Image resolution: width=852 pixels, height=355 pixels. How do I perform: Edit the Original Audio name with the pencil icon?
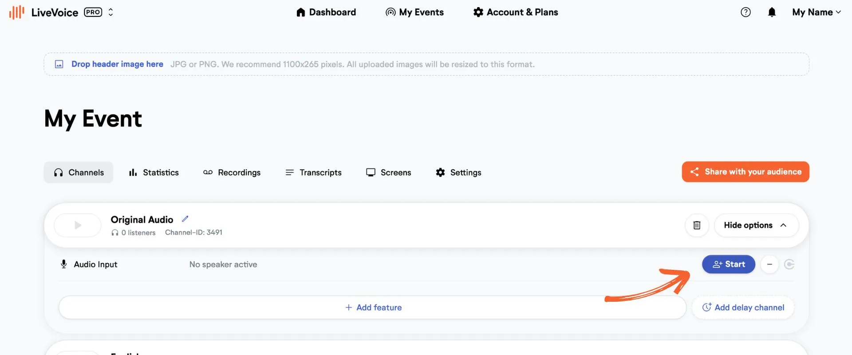pyautogui.click(x=185, y=219)
